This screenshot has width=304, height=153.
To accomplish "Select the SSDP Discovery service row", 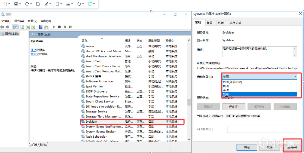I will tap(129, 91).
